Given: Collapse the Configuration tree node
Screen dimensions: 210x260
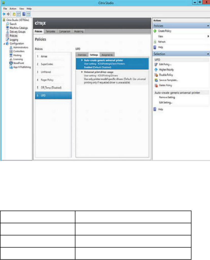Looking at the screenshot, I should pos(4,44).
